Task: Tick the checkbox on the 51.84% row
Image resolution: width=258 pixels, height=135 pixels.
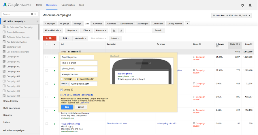Action: (47, 57)
